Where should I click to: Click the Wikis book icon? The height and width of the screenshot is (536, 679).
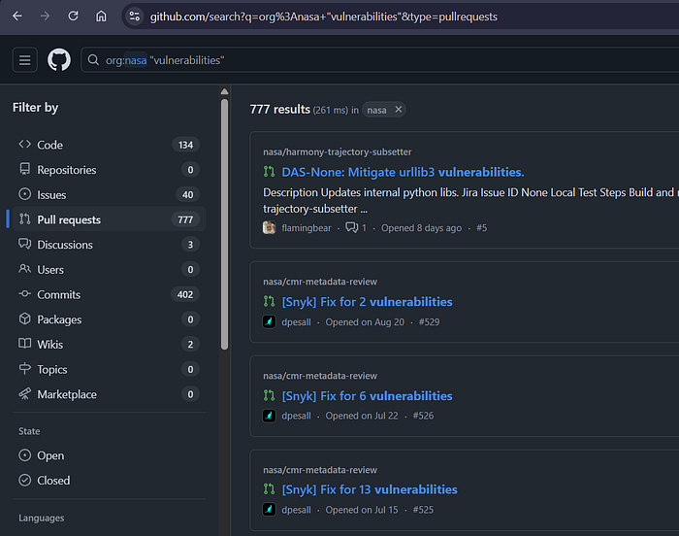[x=24, y=344]
